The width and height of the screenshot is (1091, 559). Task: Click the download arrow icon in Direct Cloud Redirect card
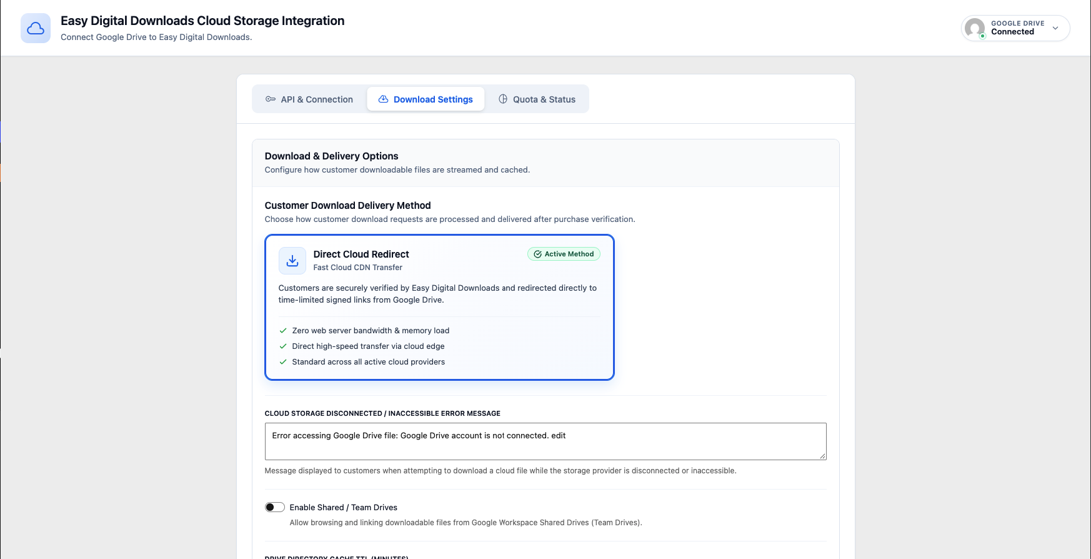click(292, 261)
